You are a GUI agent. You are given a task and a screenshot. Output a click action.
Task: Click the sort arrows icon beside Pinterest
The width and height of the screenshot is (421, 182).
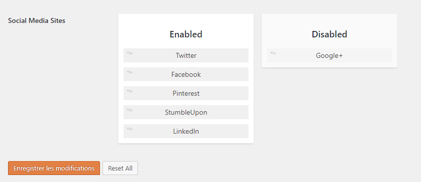coord(129,91)
